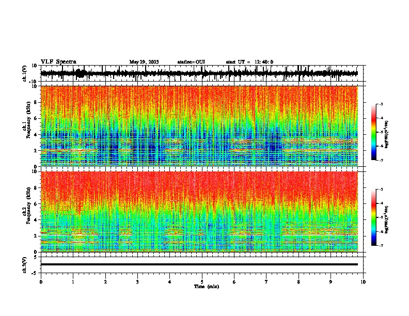The width and height of the screenshot is (409, 316).
Task: Click the ch.1 spectrogram color scale bar
Action: click(x=373, y=132)
